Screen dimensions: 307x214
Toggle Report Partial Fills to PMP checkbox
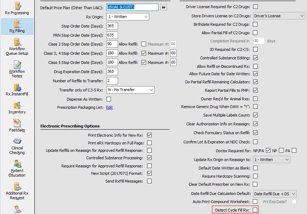(x=255, y=90)
